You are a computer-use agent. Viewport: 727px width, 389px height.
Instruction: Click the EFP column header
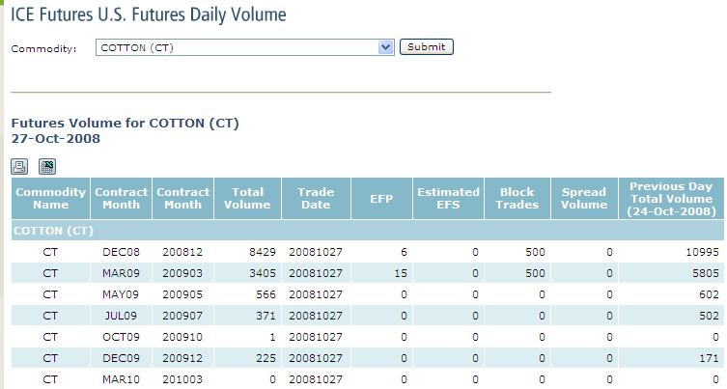pyautogui.click(x=381, y=199)
